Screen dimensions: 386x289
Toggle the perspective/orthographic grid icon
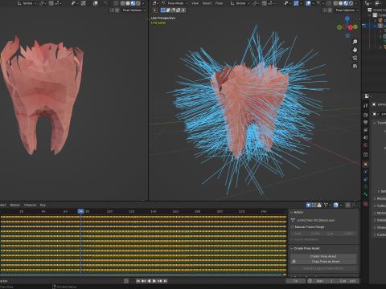coord(355,66)
